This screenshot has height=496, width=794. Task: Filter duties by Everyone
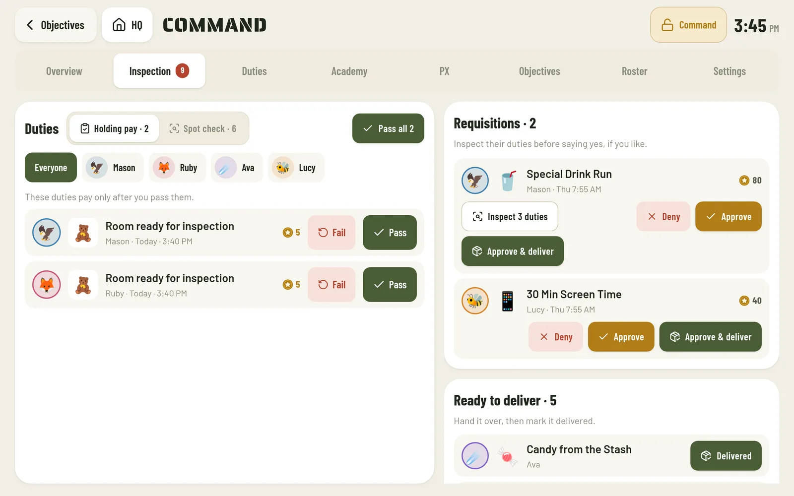tap(51, 168)
